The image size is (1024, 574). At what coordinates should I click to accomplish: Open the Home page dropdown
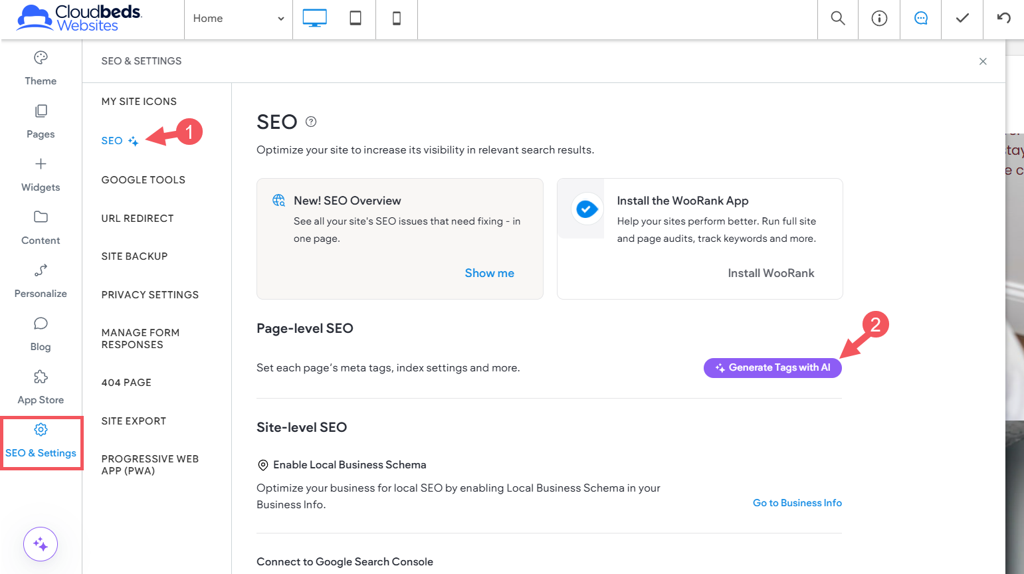point(238,19)
